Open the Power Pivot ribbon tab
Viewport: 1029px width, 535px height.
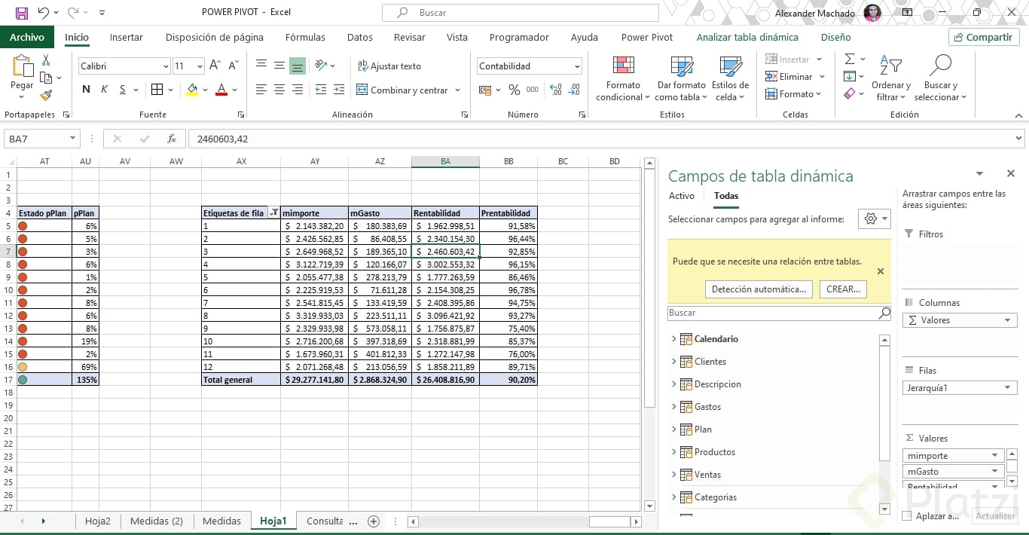646,37
